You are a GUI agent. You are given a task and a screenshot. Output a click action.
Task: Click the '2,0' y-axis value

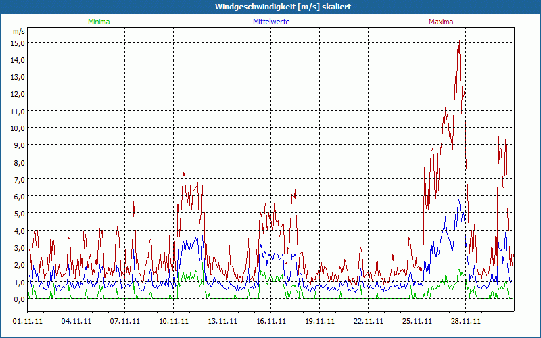click(19, 265)
